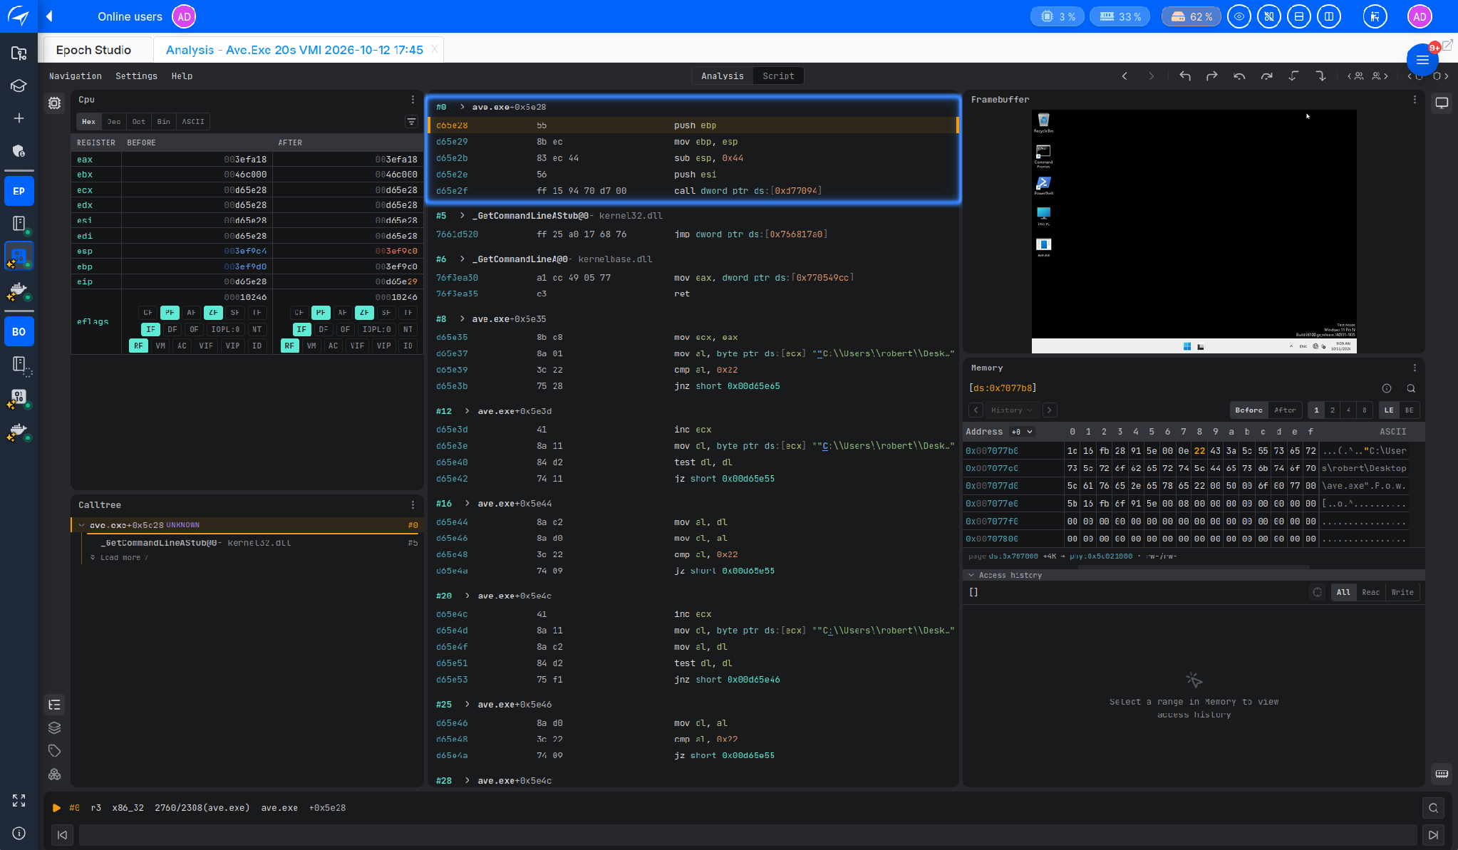The width and height of the screenshot is (1458, 850).
Task: Click the presenter icon in the top bar
Action: (x=1375, y=16)
